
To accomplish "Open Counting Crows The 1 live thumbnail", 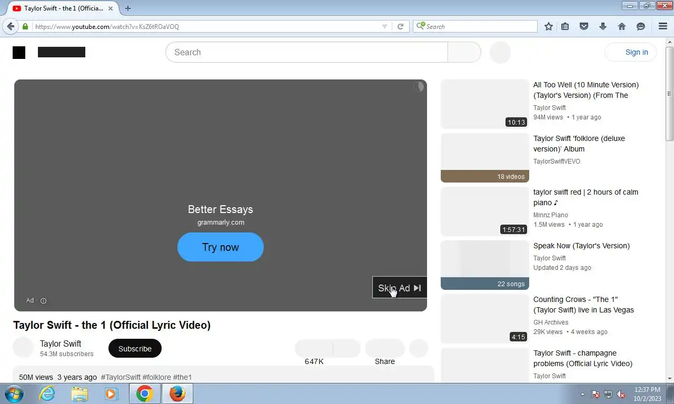I will [x=484, y=319].
